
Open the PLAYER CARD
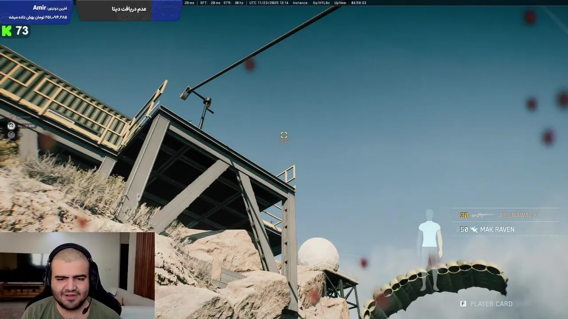pyautogui.click(x=491, y=304)
